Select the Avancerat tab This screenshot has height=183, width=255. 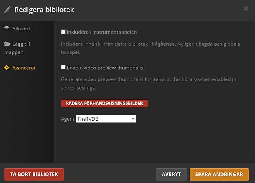[x=24, y=68]
